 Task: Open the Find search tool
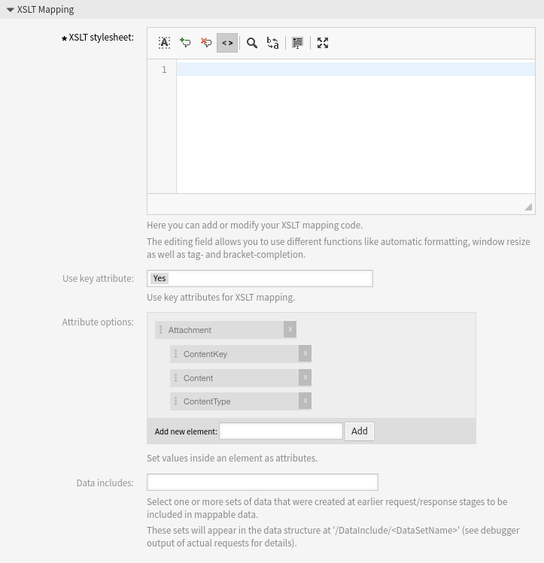[x=252, y=43]
